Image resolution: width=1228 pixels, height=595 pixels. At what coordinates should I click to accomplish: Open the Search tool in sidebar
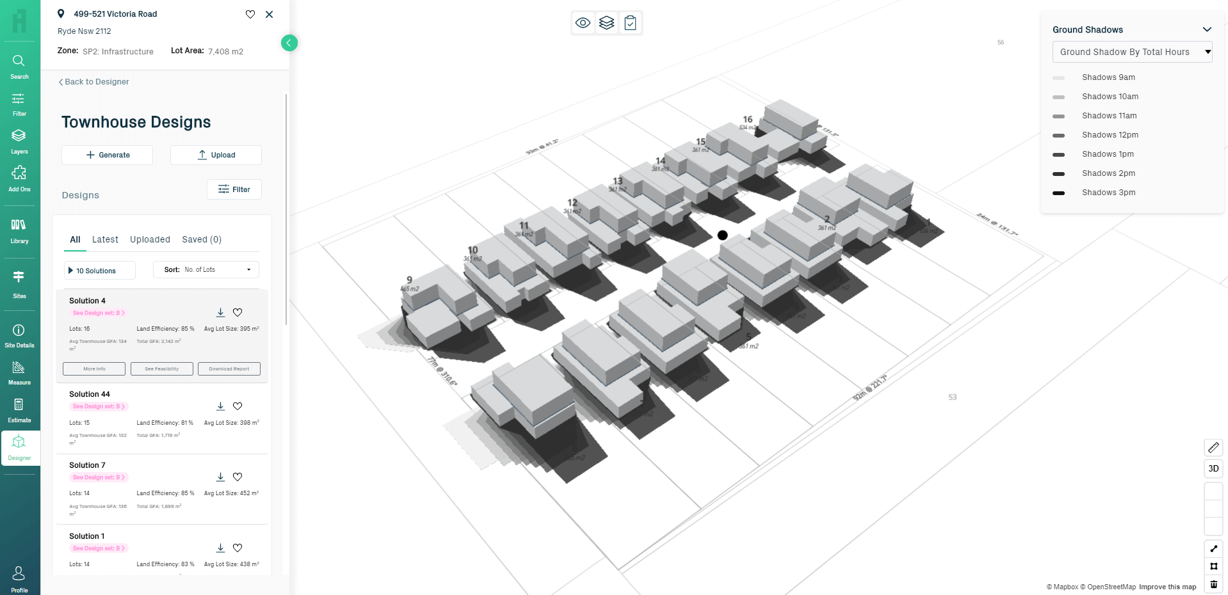tap(19, 66)
